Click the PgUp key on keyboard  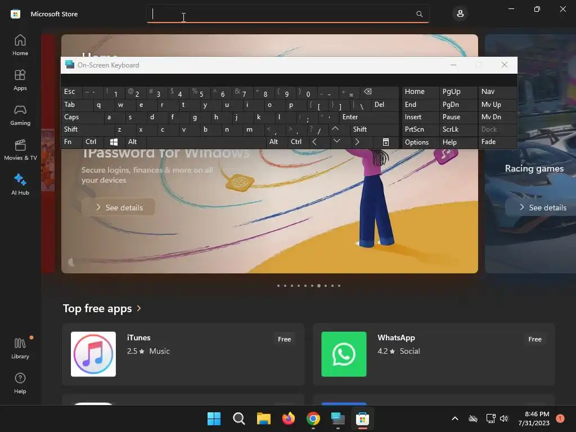point(458,92)
